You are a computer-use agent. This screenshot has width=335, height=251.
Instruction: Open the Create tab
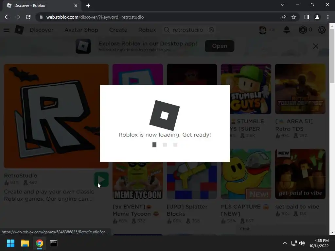118,30
